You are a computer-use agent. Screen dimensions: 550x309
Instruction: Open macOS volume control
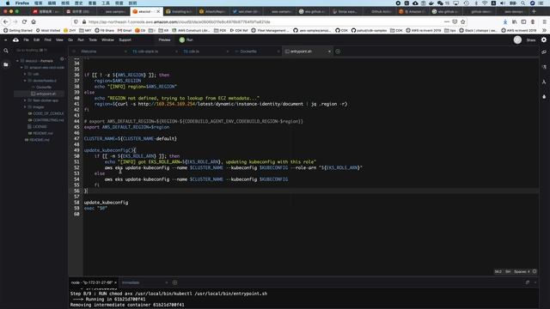pyautogui.click(x=503, y=3)
